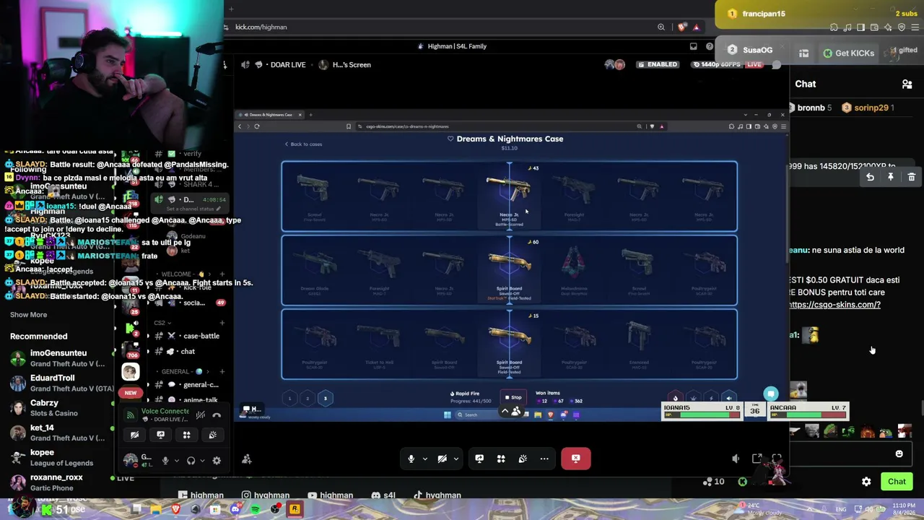Viewport: 924px width, 520px height.
Task: Open the soundboard icon in call bar
Action: point(523,459)
